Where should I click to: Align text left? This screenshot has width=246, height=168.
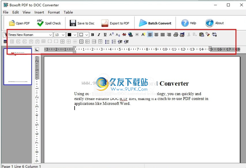point(150,34)
